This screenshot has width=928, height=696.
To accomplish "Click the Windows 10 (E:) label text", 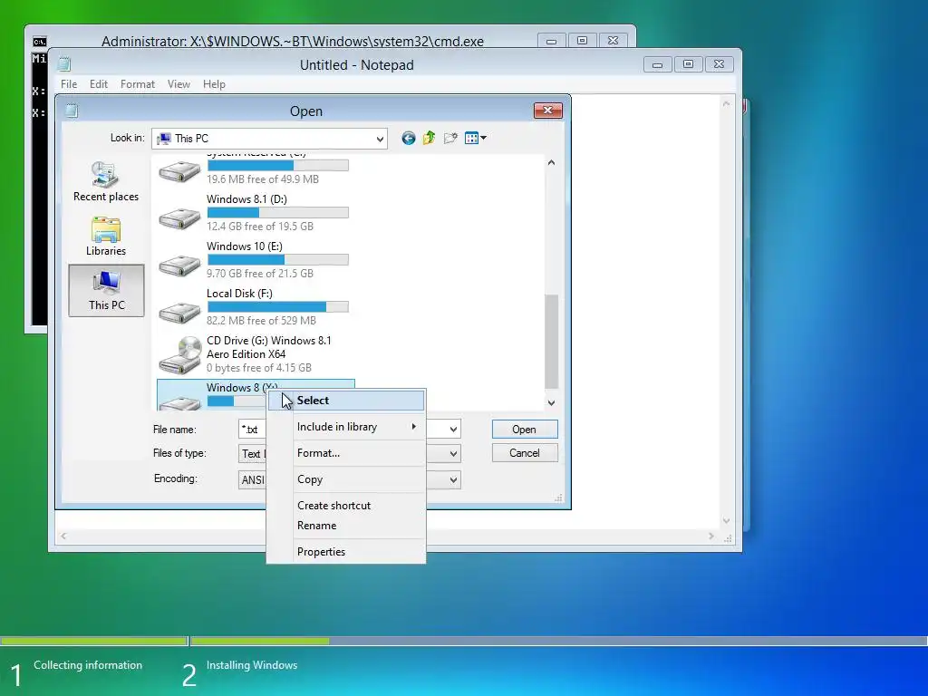I will coord(245,246).
